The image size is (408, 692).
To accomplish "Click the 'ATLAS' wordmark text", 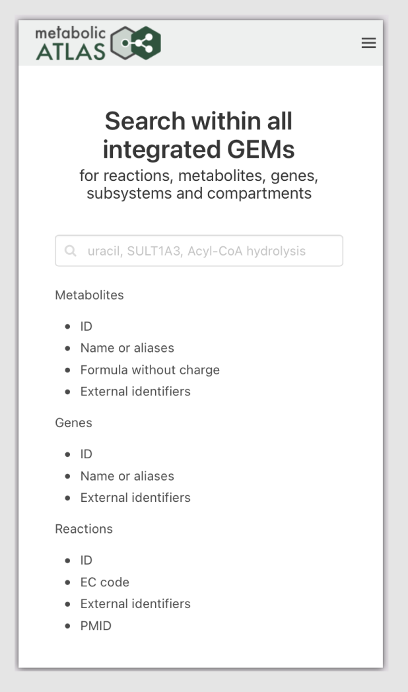I will [71, 49].
